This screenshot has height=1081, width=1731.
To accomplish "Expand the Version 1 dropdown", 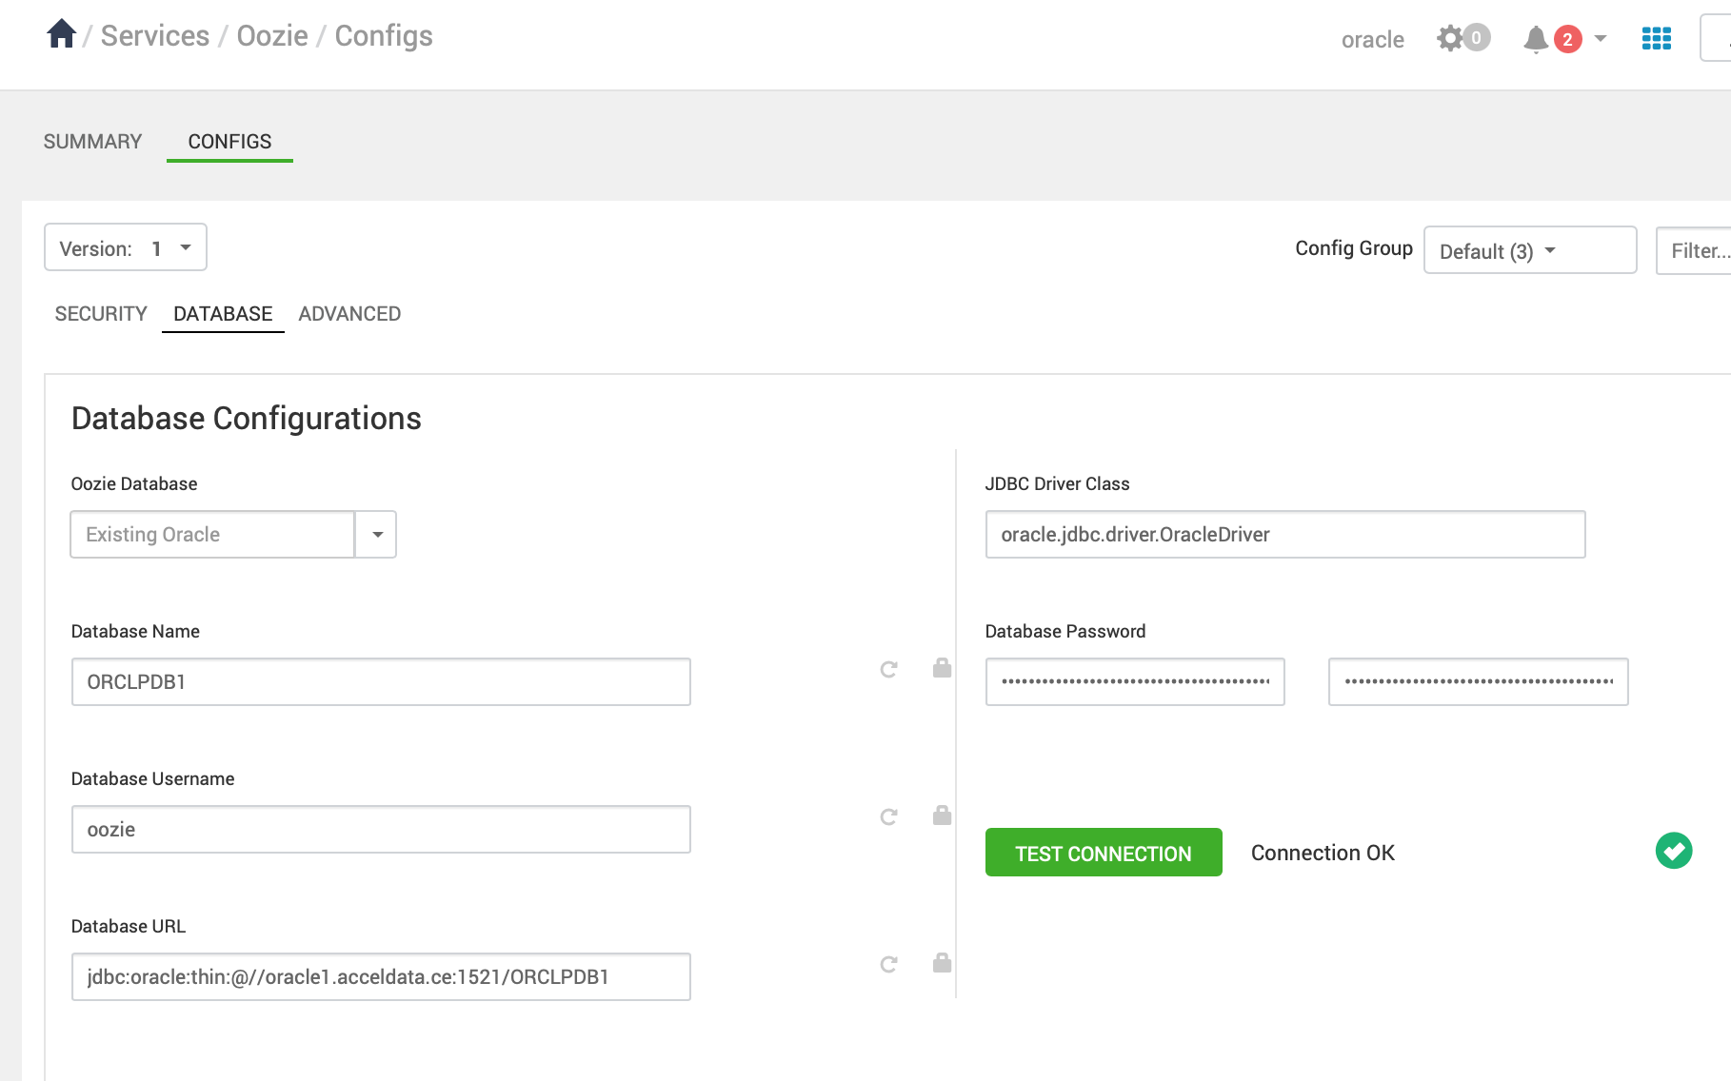I will [126, 248].
